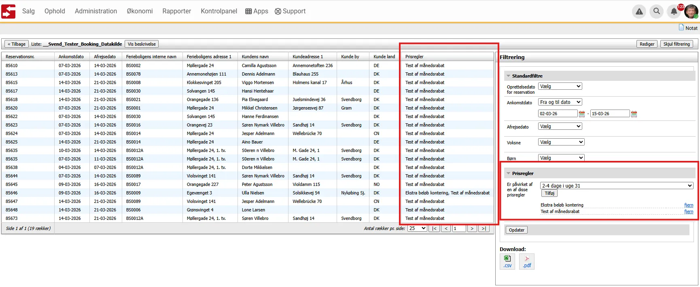The height and width of the screenshot is (287, 700).
Task: Download list as .csv file
Action: tap(507, 262)
